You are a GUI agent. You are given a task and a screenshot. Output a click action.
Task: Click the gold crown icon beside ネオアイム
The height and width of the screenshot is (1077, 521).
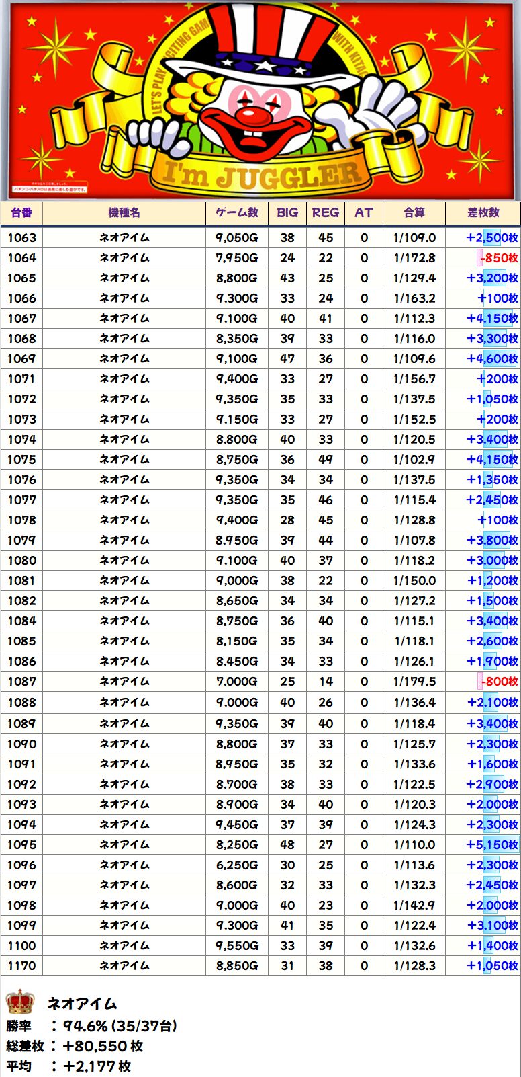[x=20, y=1002]
